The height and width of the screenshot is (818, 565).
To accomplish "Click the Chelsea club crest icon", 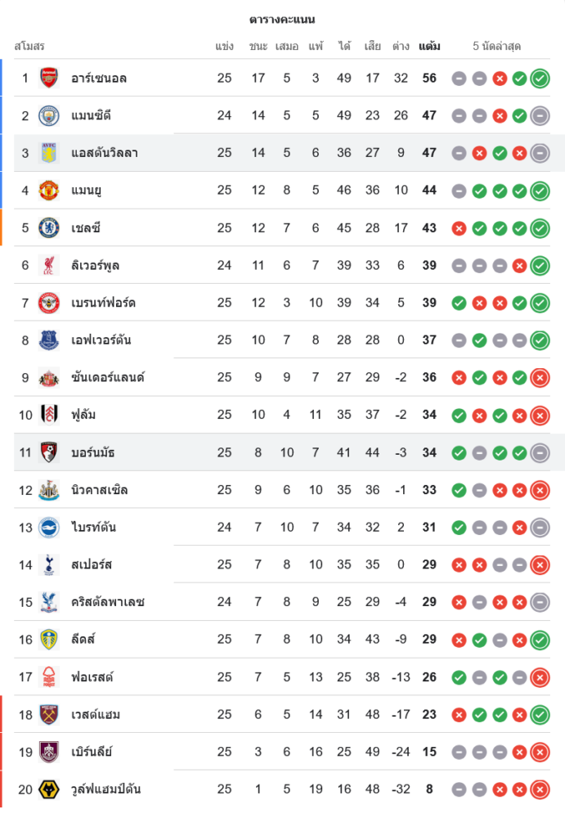I will point(49,228).
